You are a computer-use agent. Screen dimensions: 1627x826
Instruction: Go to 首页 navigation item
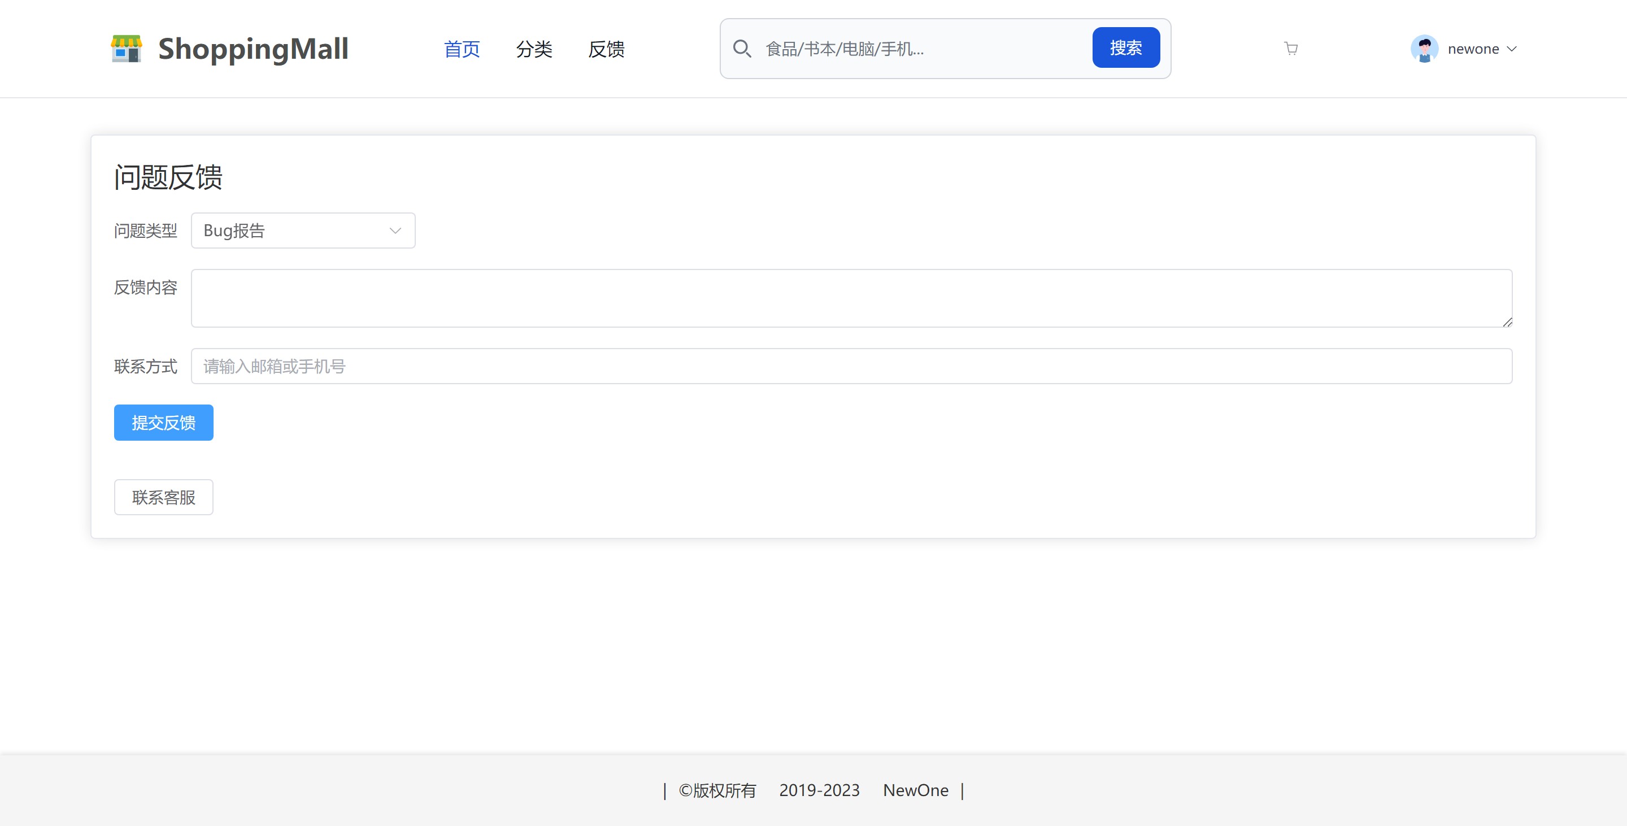tap(462, 49)
